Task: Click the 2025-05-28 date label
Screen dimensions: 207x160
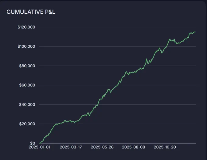Action: [x=102, y=147]
